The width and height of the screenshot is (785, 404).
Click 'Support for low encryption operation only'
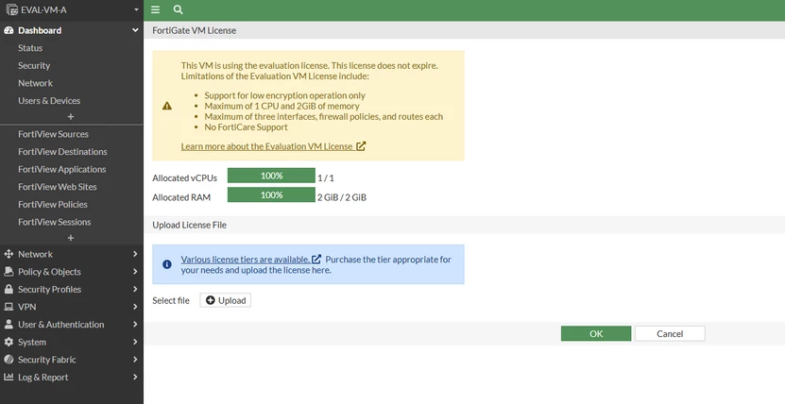[x=285, y=95]
